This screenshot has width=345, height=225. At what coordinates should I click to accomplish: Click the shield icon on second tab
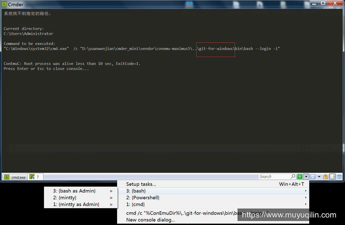[32, 177]
